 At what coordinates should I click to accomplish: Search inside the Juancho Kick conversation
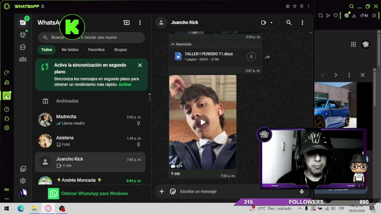[289, 23]
